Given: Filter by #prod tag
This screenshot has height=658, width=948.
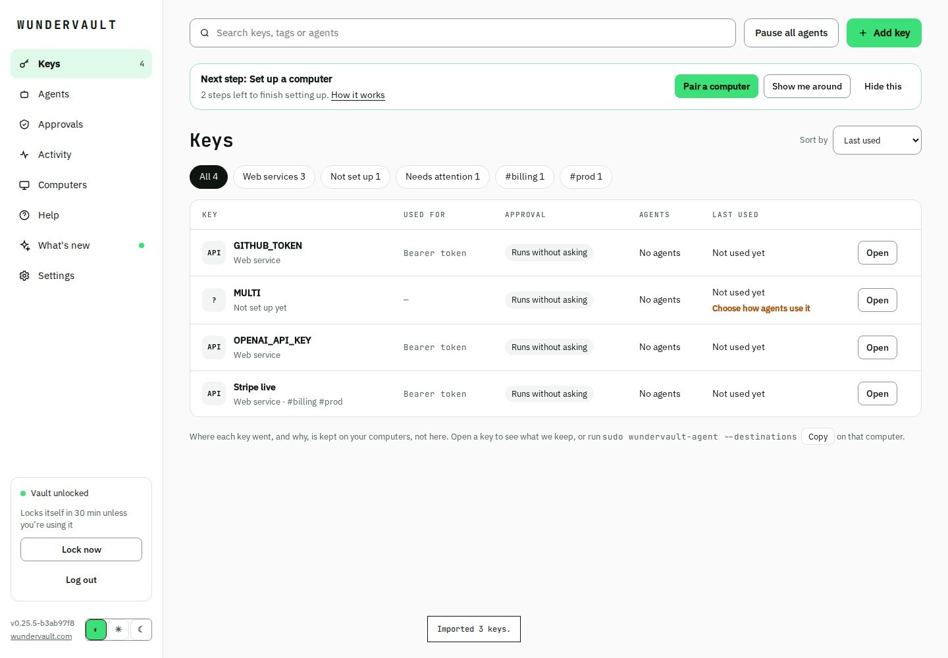Looking at the screenshot, I should (x=586, y=177).
